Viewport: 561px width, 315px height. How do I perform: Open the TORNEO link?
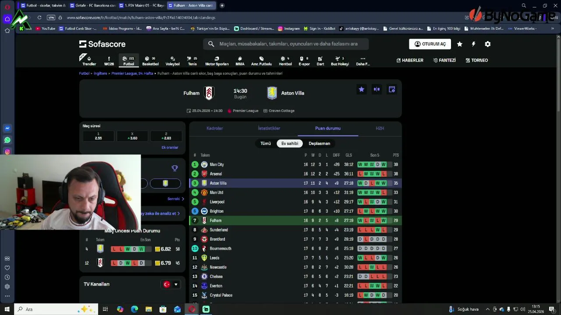(477, 60)
